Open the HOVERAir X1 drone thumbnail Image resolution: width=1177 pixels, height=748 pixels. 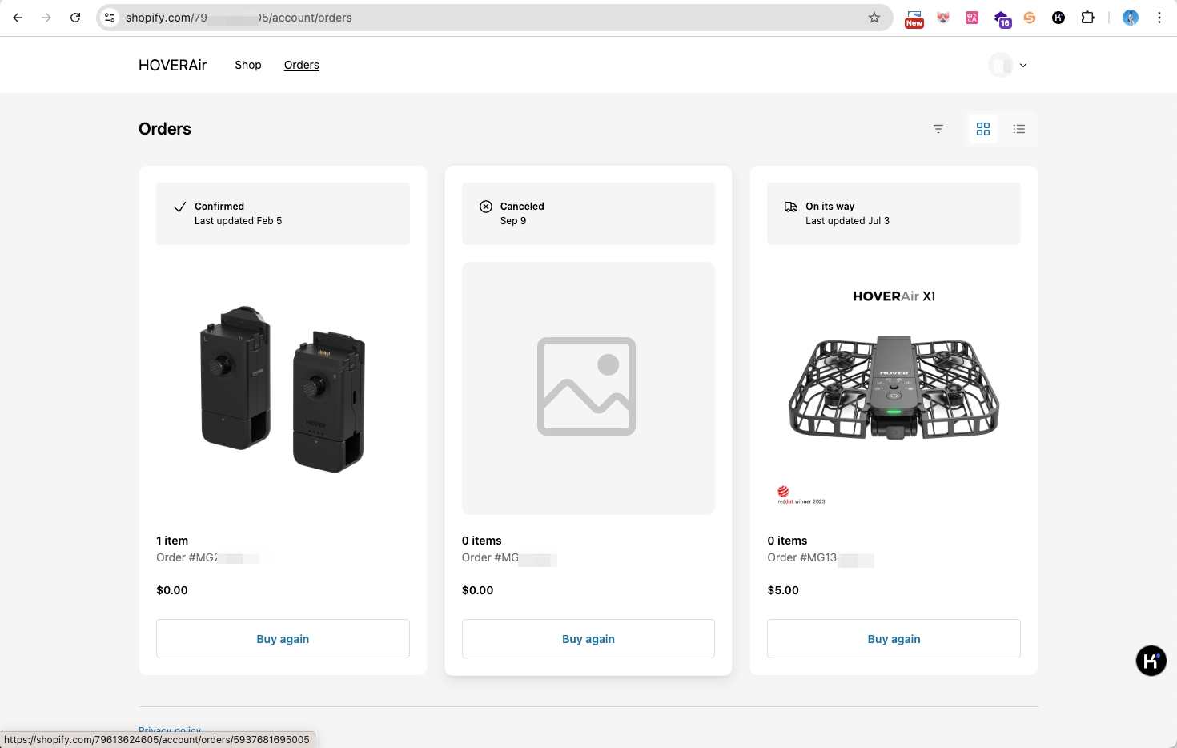[x=894, y=388]
